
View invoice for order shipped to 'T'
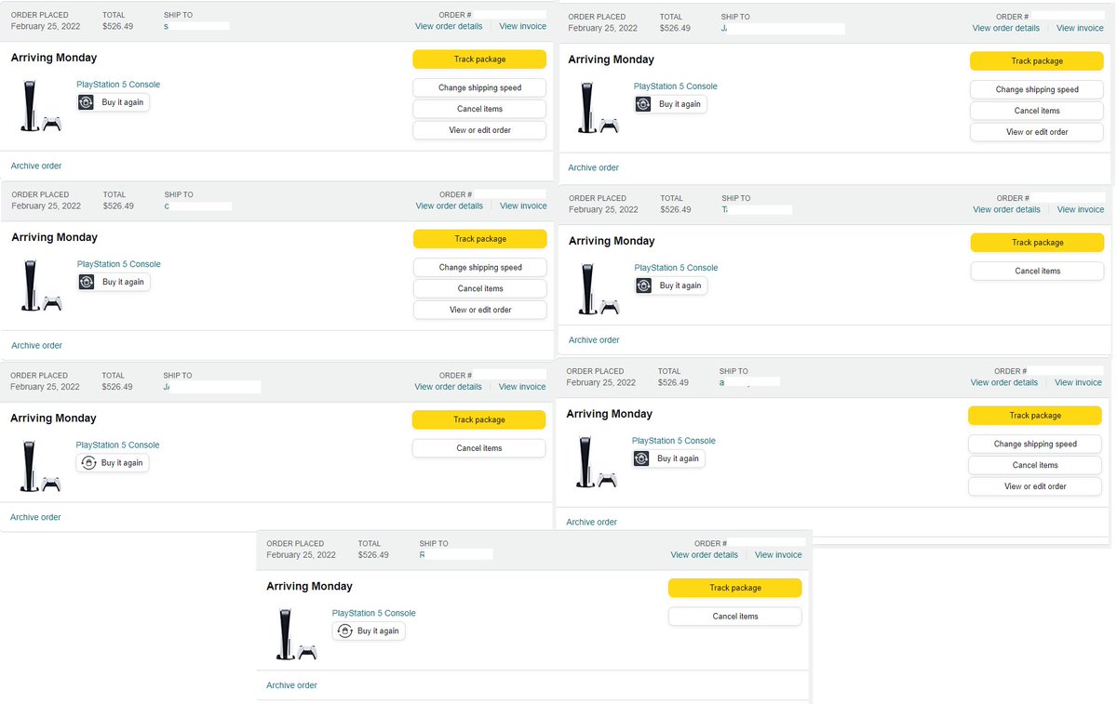(x=1081, y=209)
